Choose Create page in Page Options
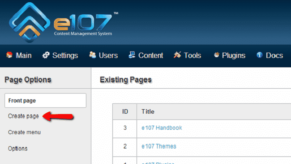Screen dimensions: 291x164 (x=23, y=116)
